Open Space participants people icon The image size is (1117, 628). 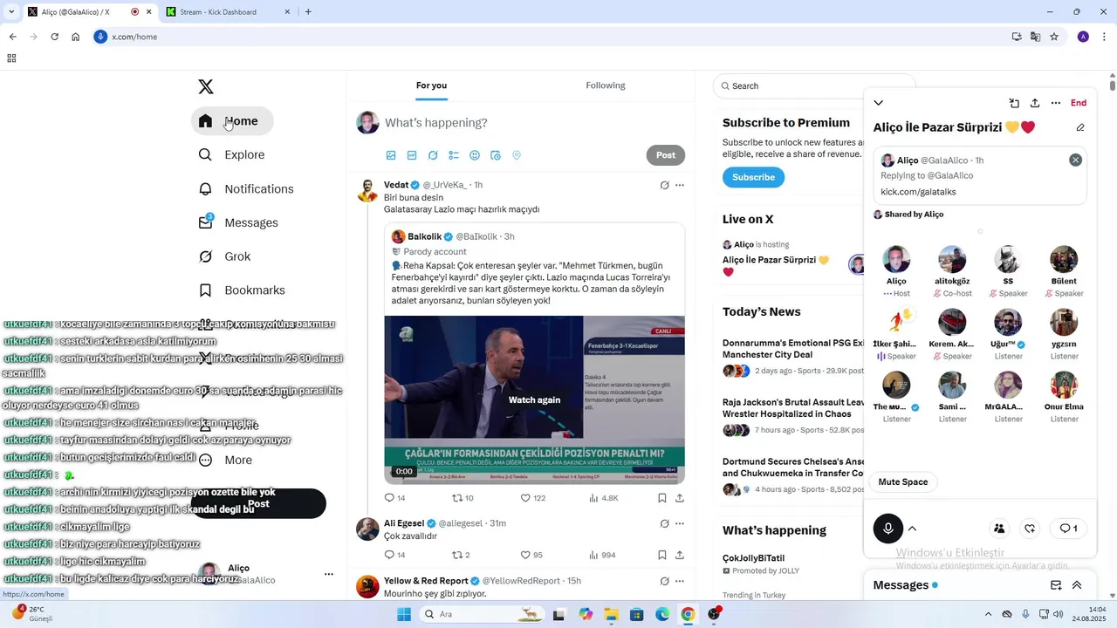(999, 529)
